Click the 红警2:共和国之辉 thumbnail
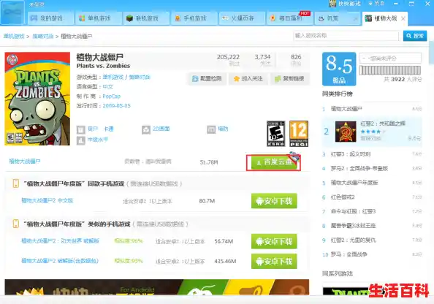The height and width of the screenshot is (304, 434). (x=346, y=132)
